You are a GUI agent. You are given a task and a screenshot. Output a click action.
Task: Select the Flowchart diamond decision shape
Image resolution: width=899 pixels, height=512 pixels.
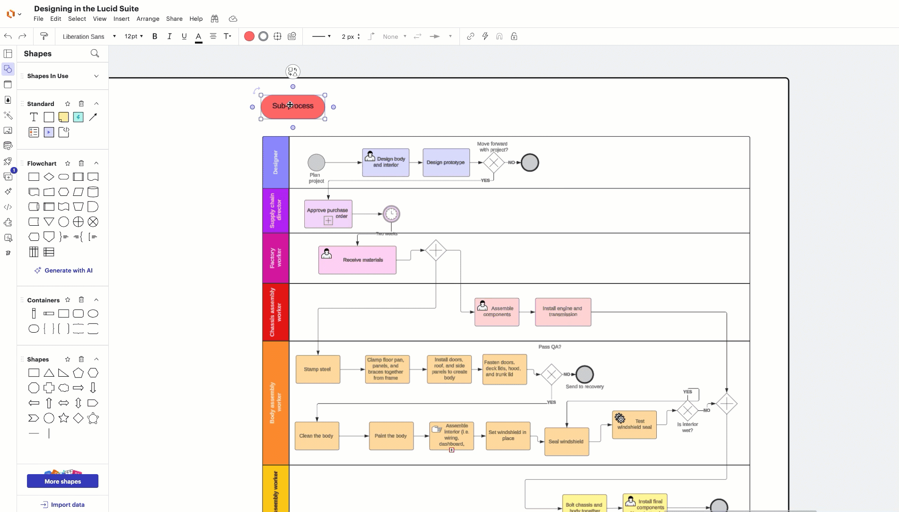point(49,177)
